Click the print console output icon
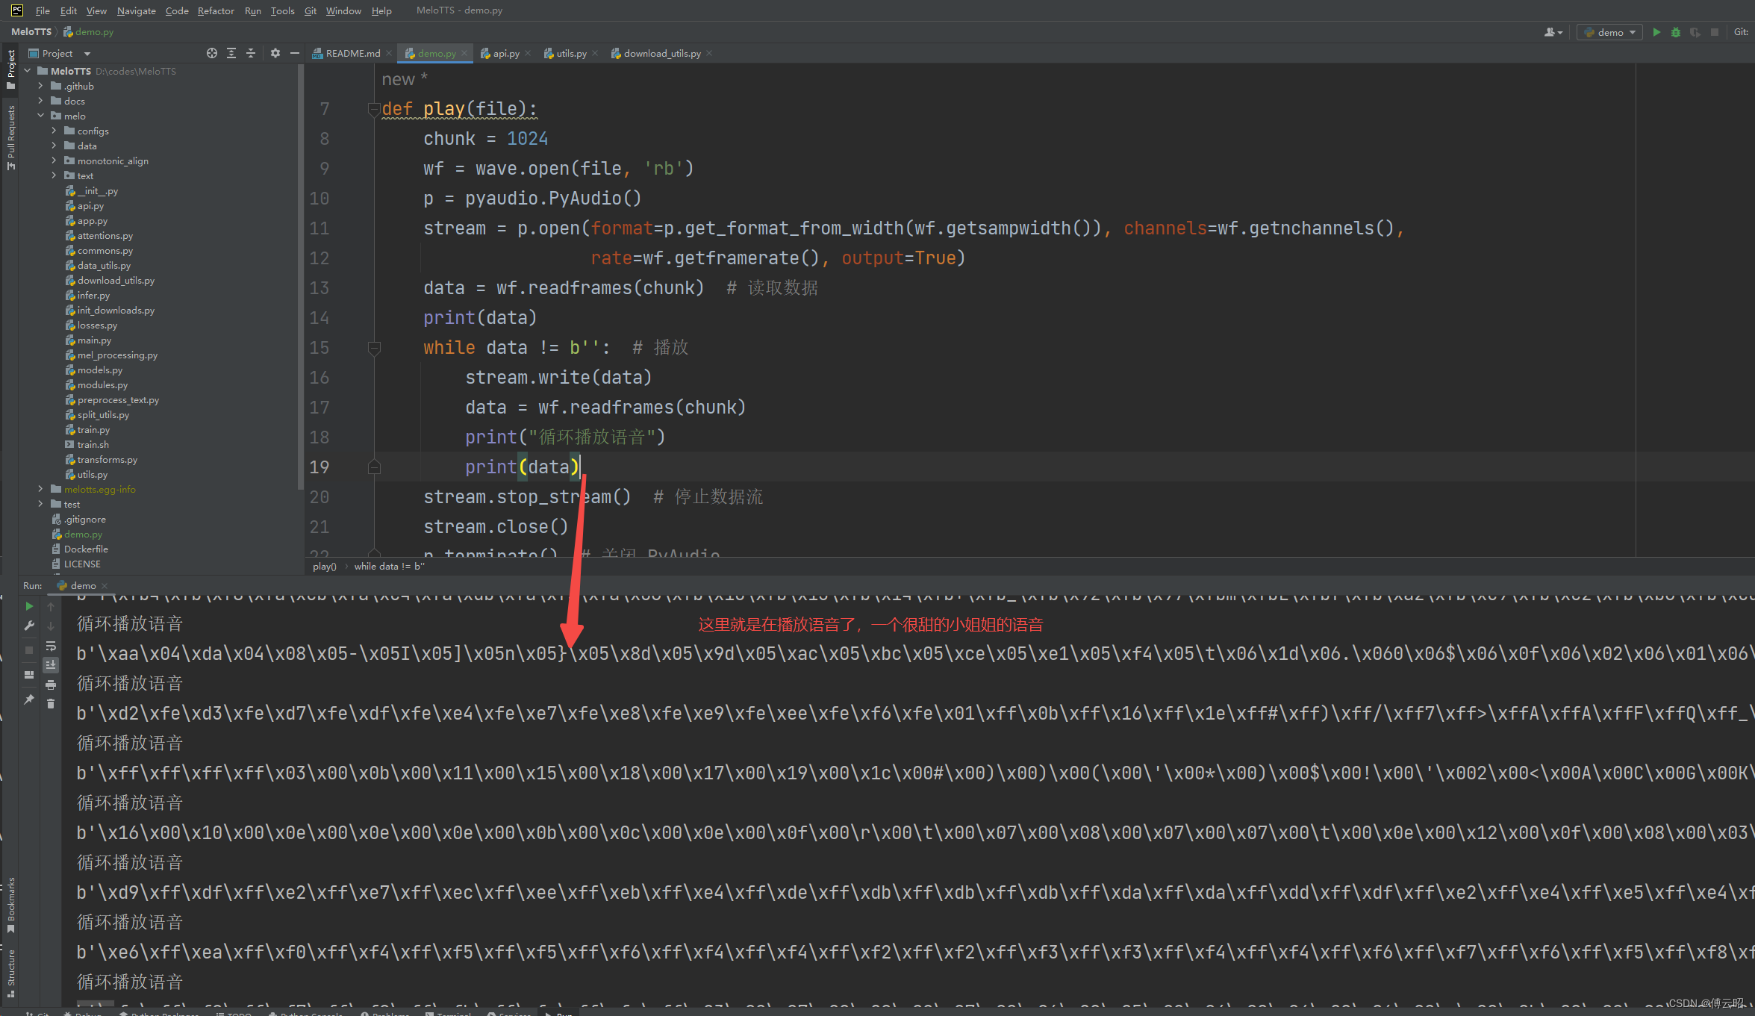 click(51, 685)
